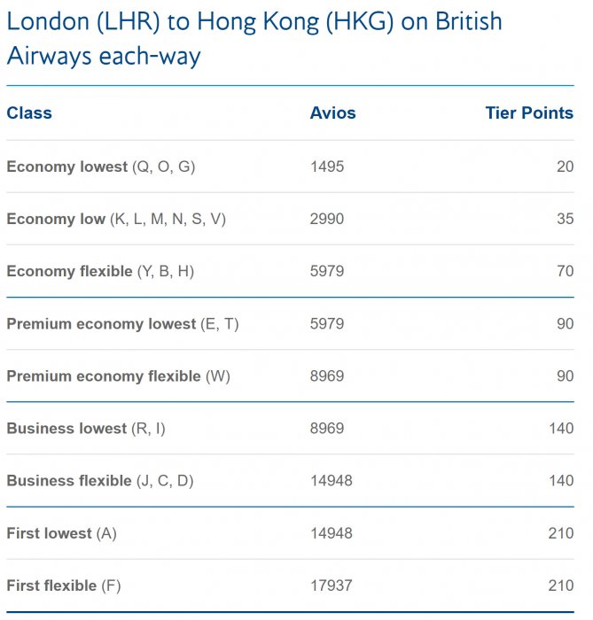Select the Business lowest (R, I) label
The image size is (593, 620).
coord(86,428)
